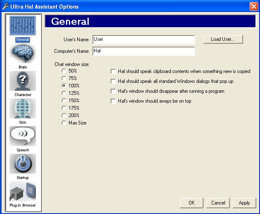Choose 125% chat window size
This screenshot has height=214, width=260.
[64, 93]
